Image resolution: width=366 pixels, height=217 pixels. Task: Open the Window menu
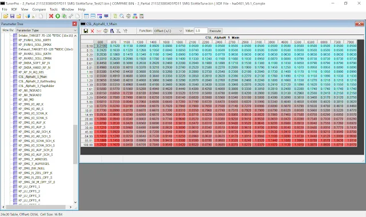pos(67,9)
